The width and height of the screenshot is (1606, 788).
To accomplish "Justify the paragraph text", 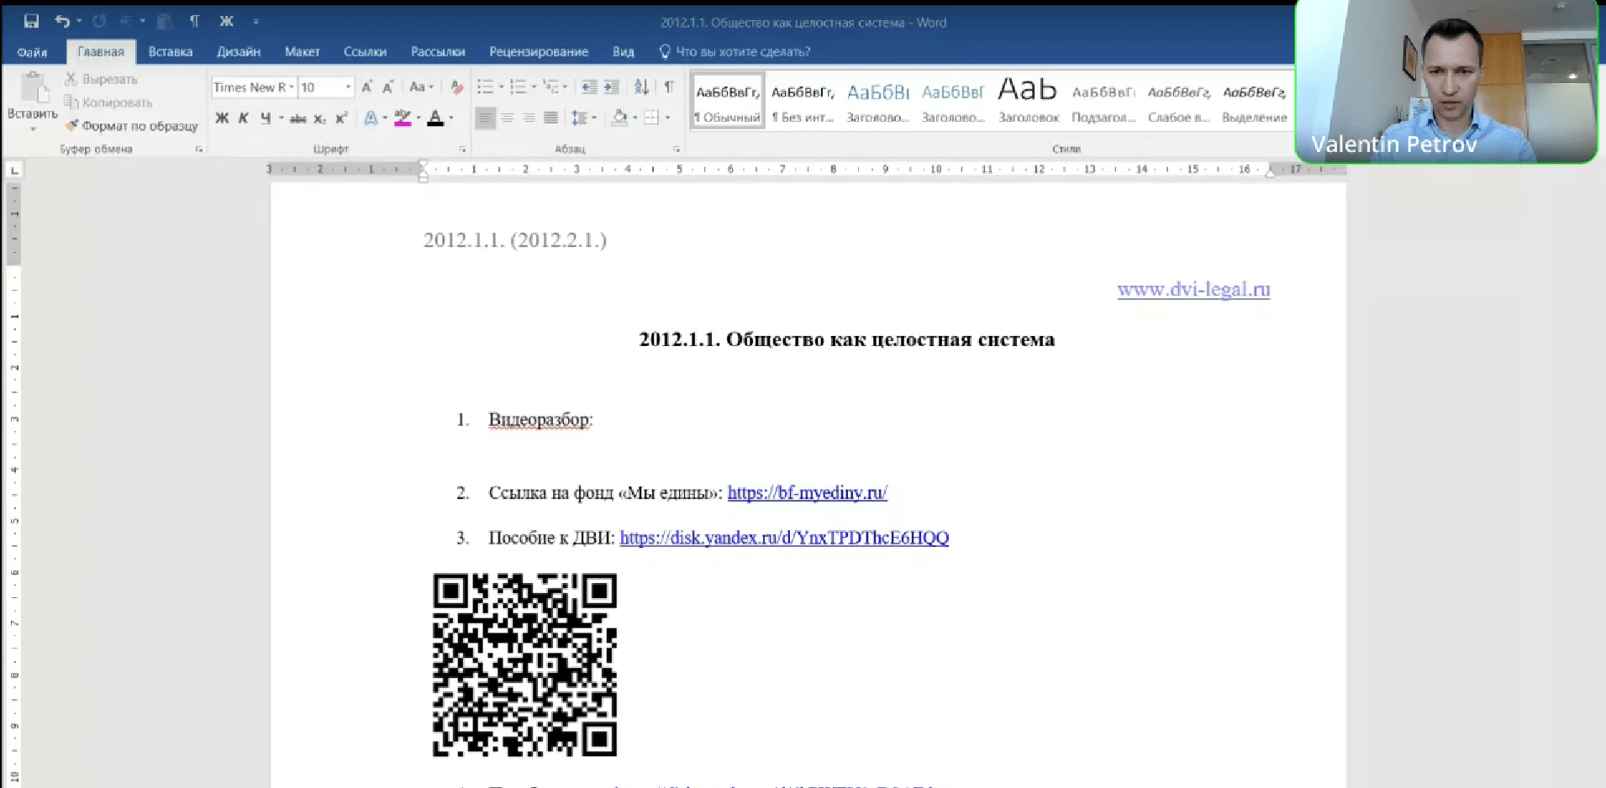I will coord(550,118).
